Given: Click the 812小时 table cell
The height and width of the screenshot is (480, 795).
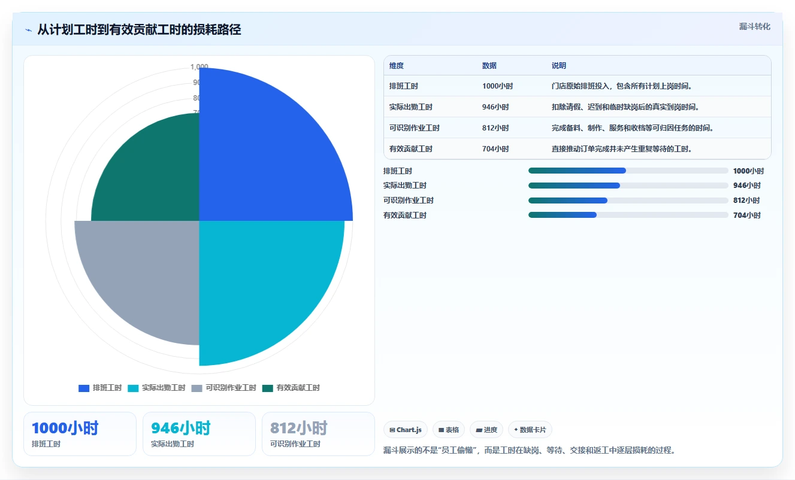Looking at the screenshot, I should click(x=495, y=128).
